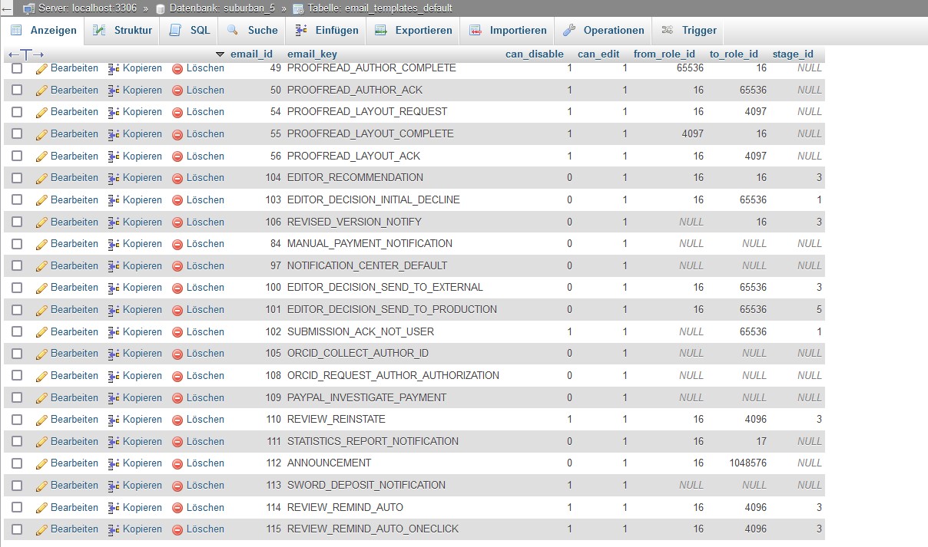Open options dropdown arrow beside email_id header
The width and height of the screenshot is (928, 547).
click(x=220, y=54)
